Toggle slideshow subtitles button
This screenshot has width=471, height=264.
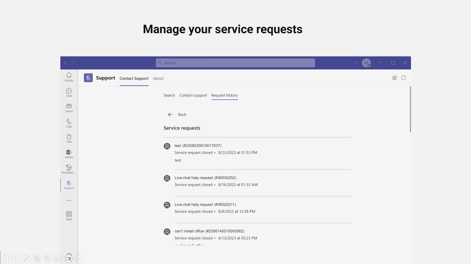58,258
